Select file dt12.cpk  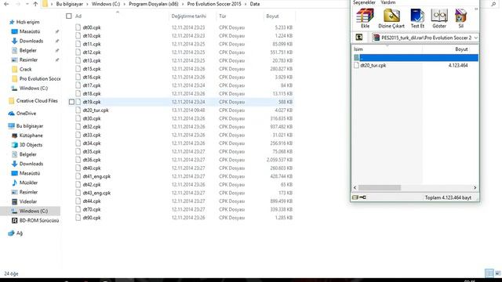(x=92, y=52)
